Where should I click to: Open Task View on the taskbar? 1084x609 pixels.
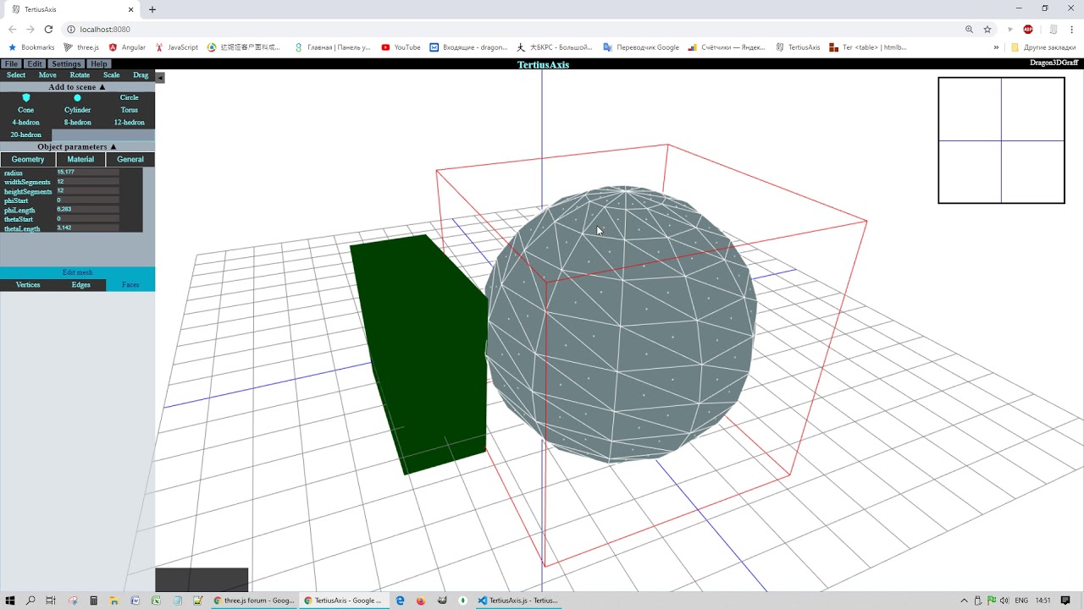(x=51, y=601)
